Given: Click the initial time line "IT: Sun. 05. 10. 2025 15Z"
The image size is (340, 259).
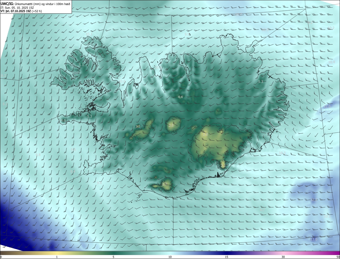Looking at the screenshot, I should (x=18, y=8).
